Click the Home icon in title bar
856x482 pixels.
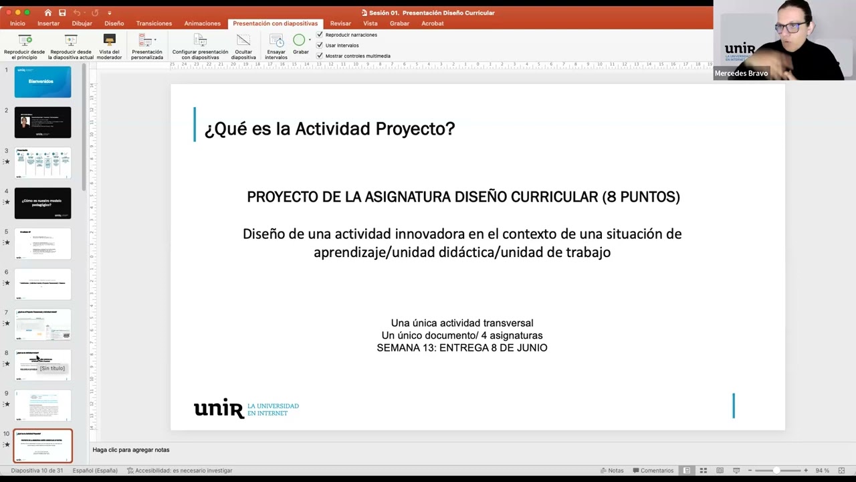point(47,13)
